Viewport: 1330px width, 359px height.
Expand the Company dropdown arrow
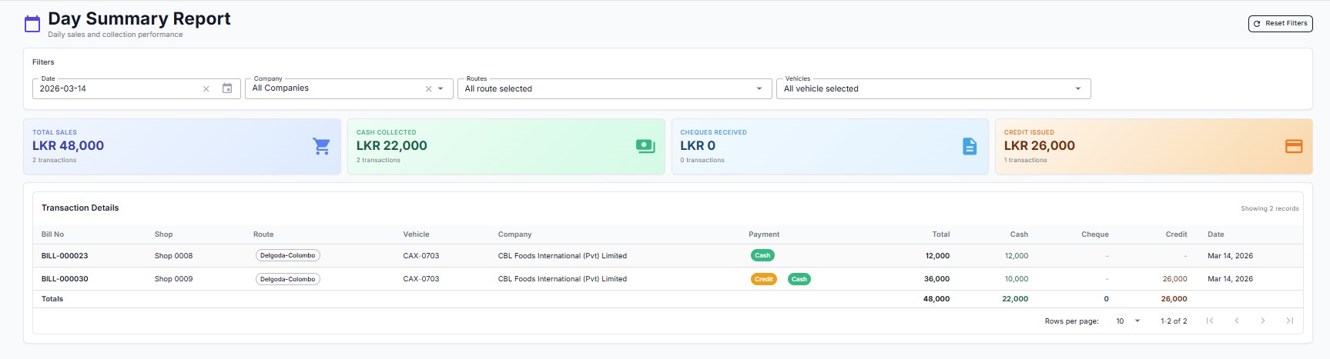(x=441, y=89)
